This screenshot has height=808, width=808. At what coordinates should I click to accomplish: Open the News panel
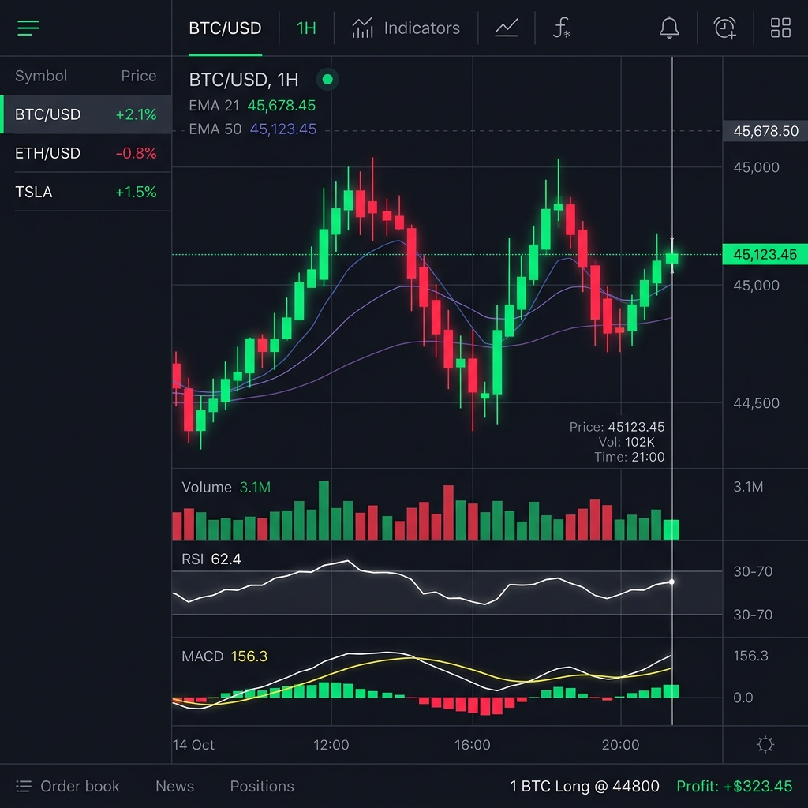coord(174,786)
